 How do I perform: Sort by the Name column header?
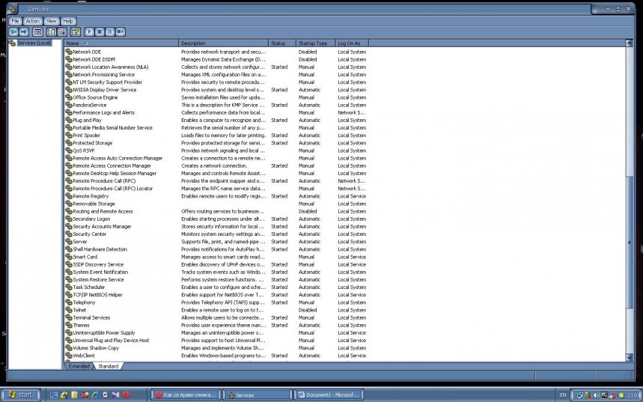[121, 43]
